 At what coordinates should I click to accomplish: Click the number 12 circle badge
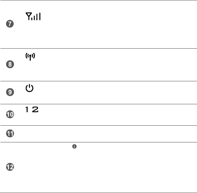(x=10, y=167)
